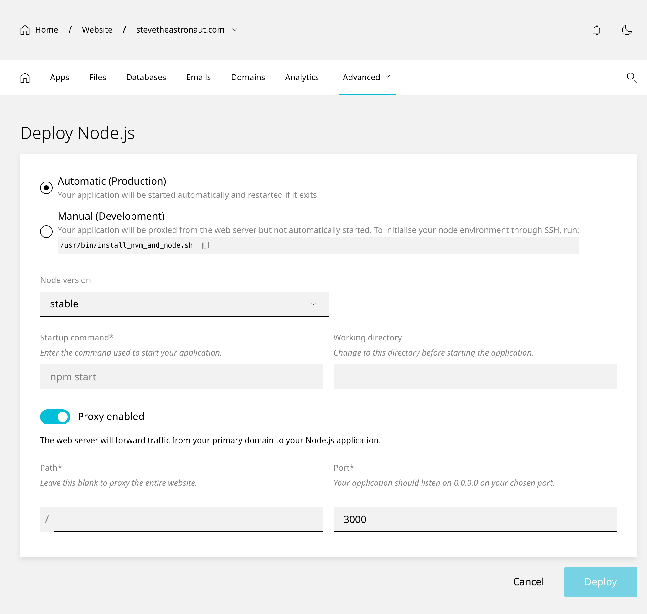Open search with magnifier icon

point(631,78)
